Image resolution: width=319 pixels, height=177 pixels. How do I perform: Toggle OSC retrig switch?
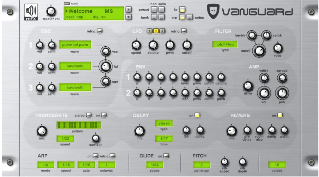point(99,31)
